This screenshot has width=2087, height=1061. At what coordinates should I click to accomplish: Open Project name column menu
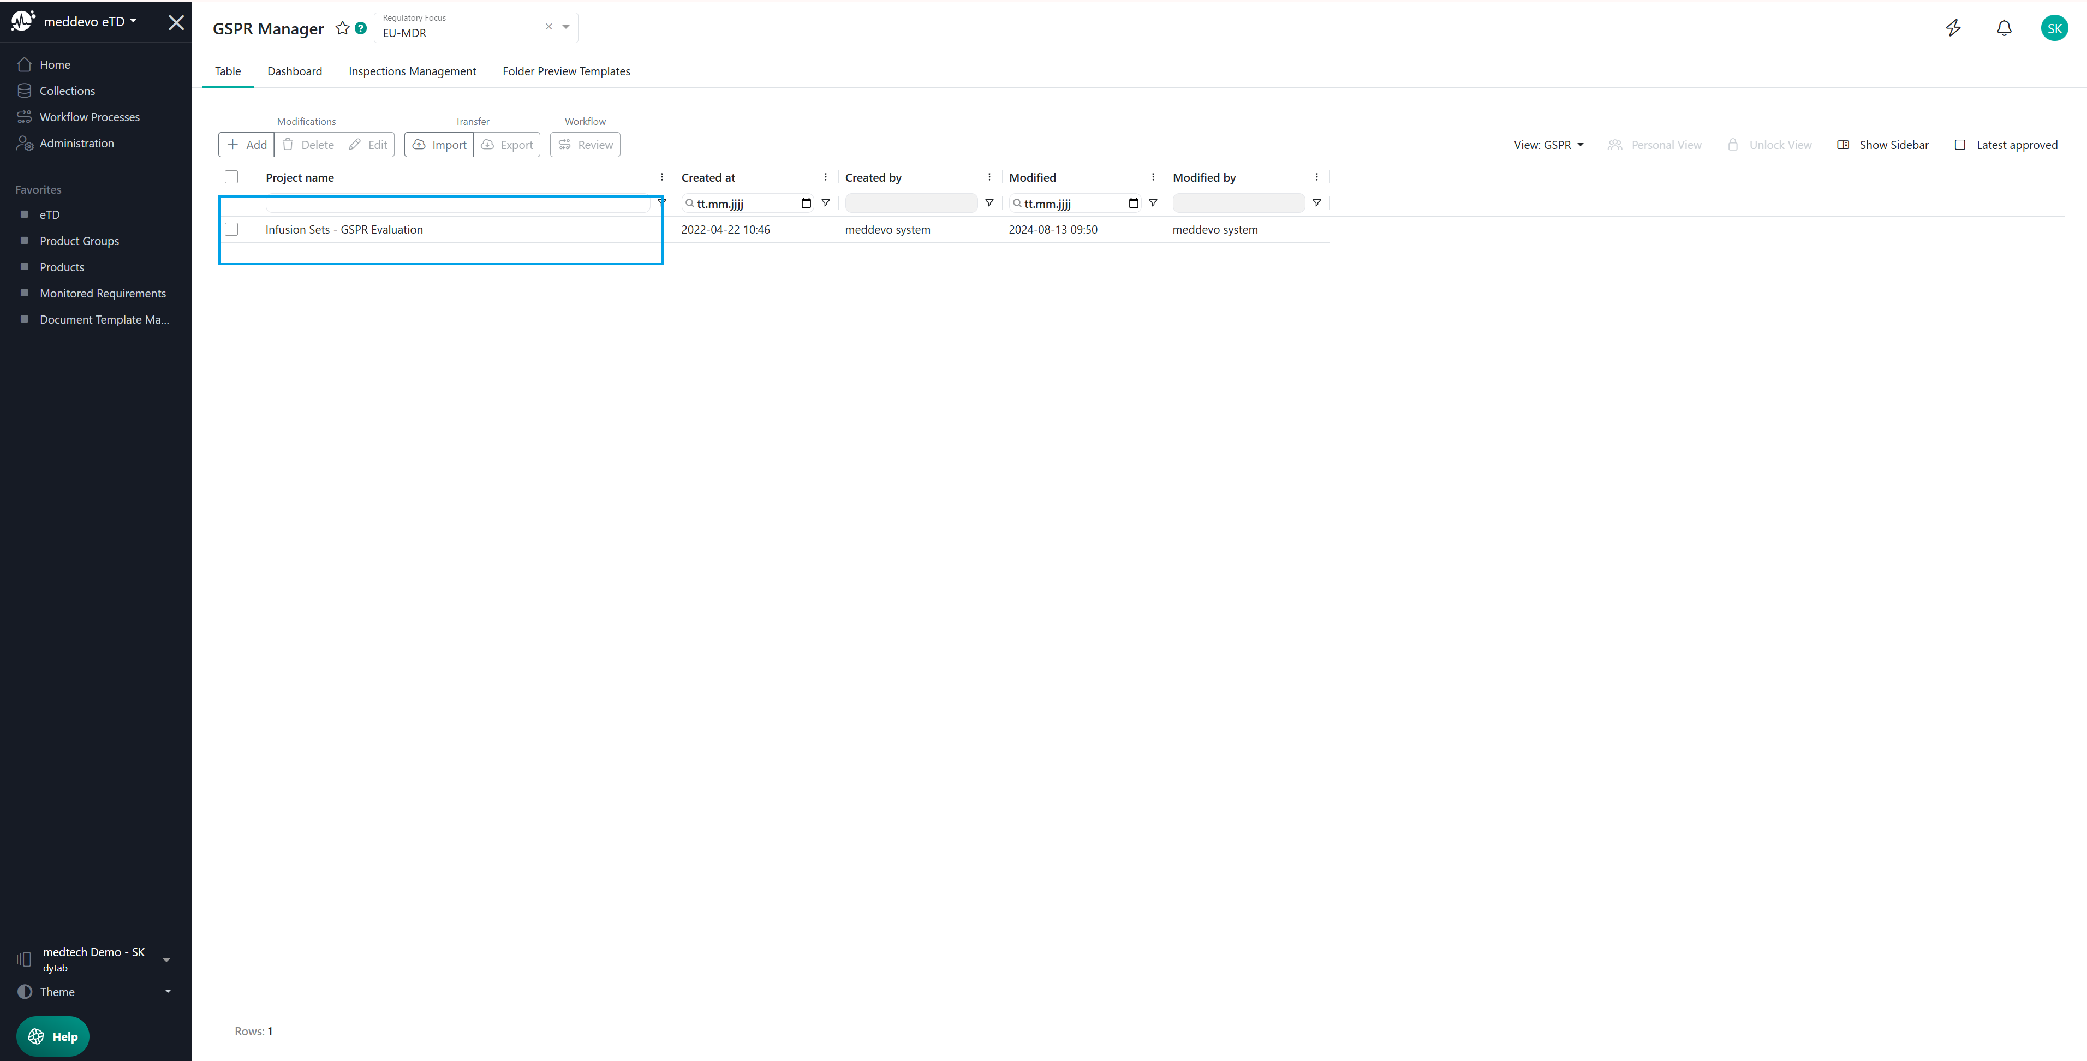[662, 177]
